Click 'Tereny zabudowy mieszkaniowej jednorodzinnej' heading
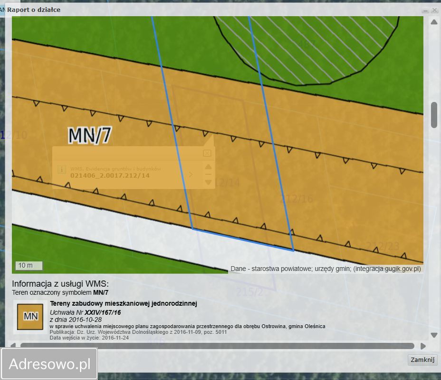Viewport: 441px width, 380px height. pyautogui.click(x=124, y=304)
